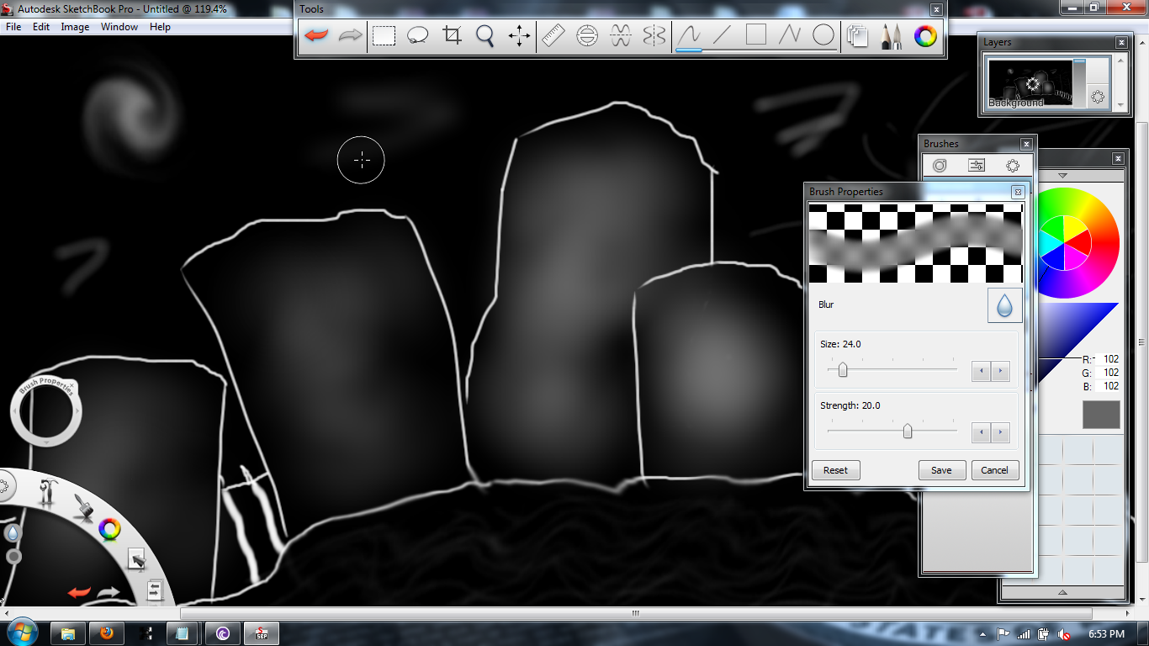1149x646 pixels.
Task: Open the Brush Library icon in Brushes panel
Action: pos(940,166)
